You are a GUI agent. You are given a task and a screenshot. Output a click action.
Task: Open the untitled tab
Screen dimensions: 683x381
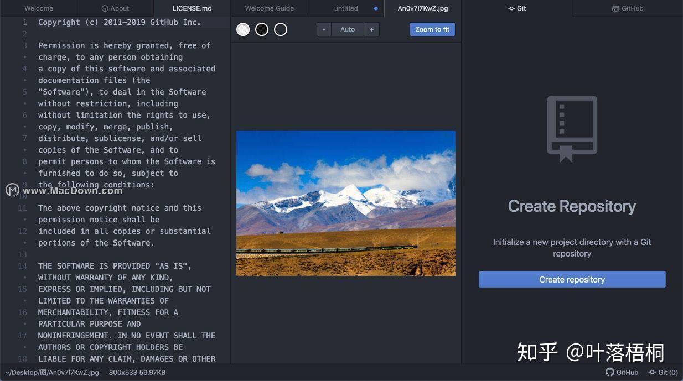click(346, 8)
